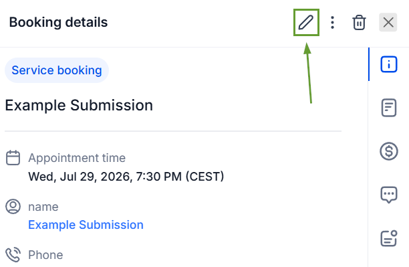The width and height of the screenshot is (409, 267).
Task: Open the chat messages icon in sidebar
Action: 389,195
